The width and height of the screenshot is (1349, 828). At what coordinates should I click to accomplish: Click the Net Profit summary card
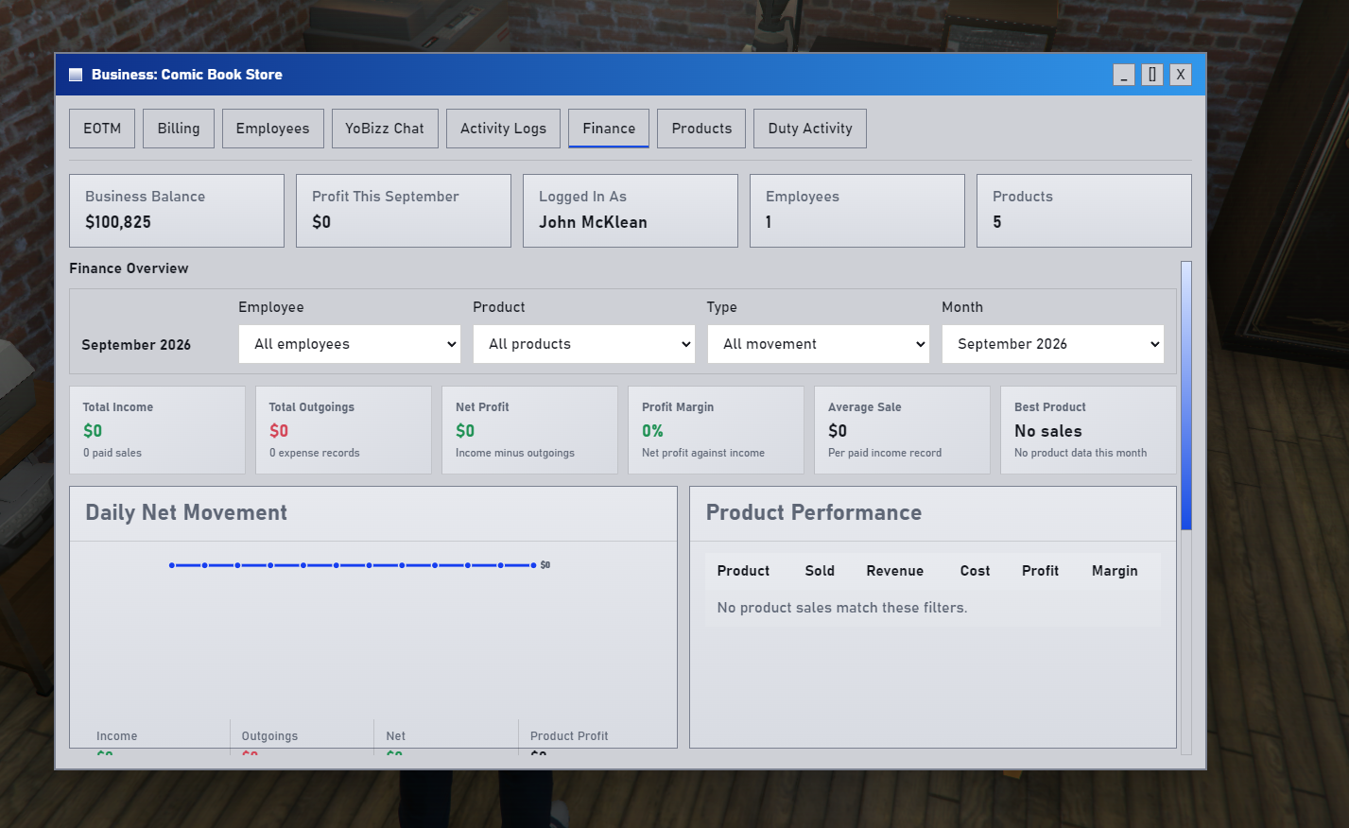[x=530, y=430]
